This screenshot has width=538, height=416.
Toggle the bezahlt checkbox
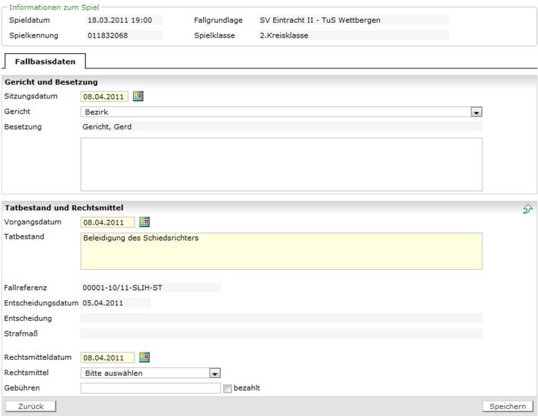pos(227,388)
